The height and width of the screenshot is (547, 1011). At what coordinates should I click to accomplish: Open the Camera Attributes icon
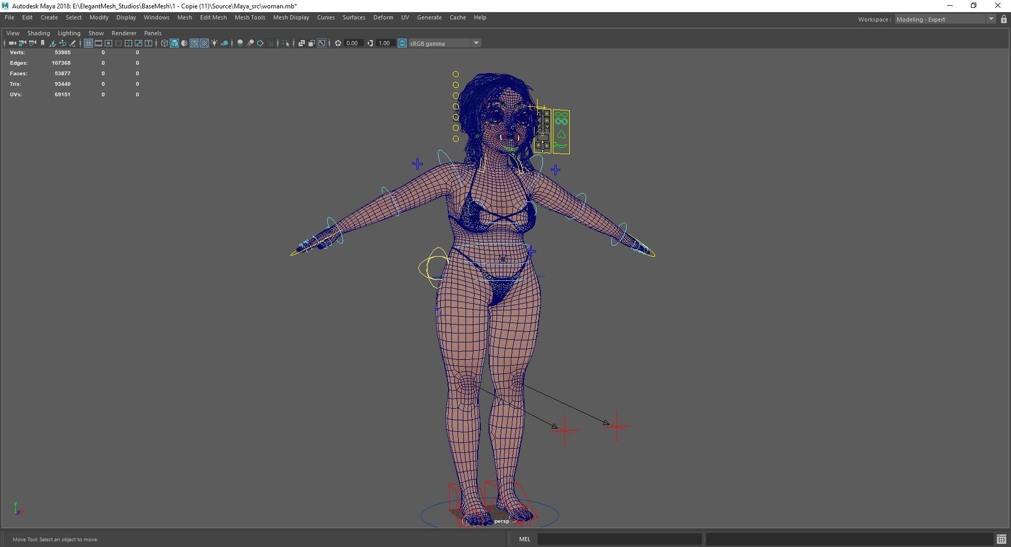(x=33, y=43)
